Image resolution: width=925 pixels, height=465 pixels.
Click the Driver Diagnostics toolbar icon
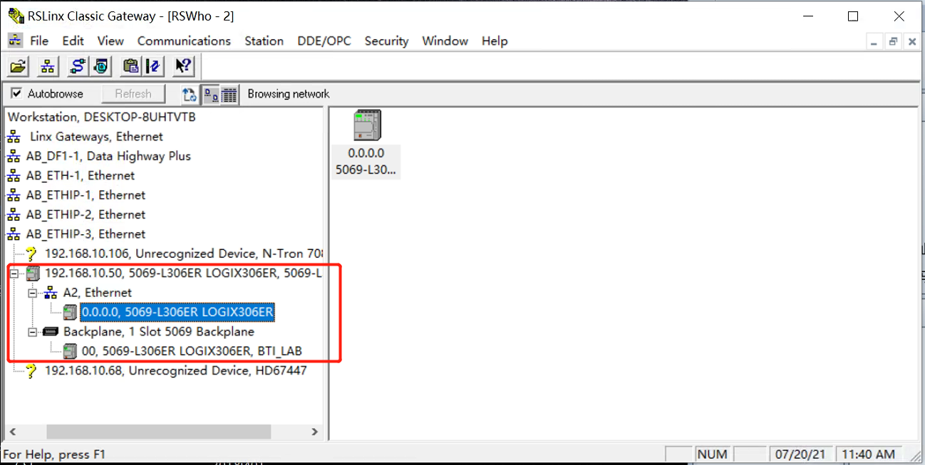100,67
